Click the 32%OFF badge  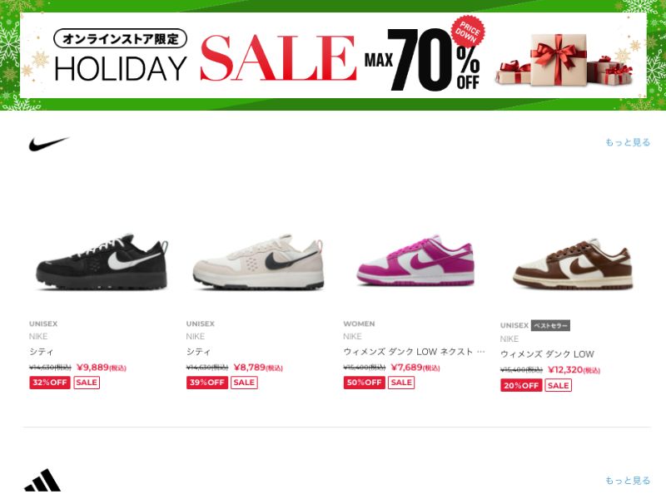click(x=50, y=383)
